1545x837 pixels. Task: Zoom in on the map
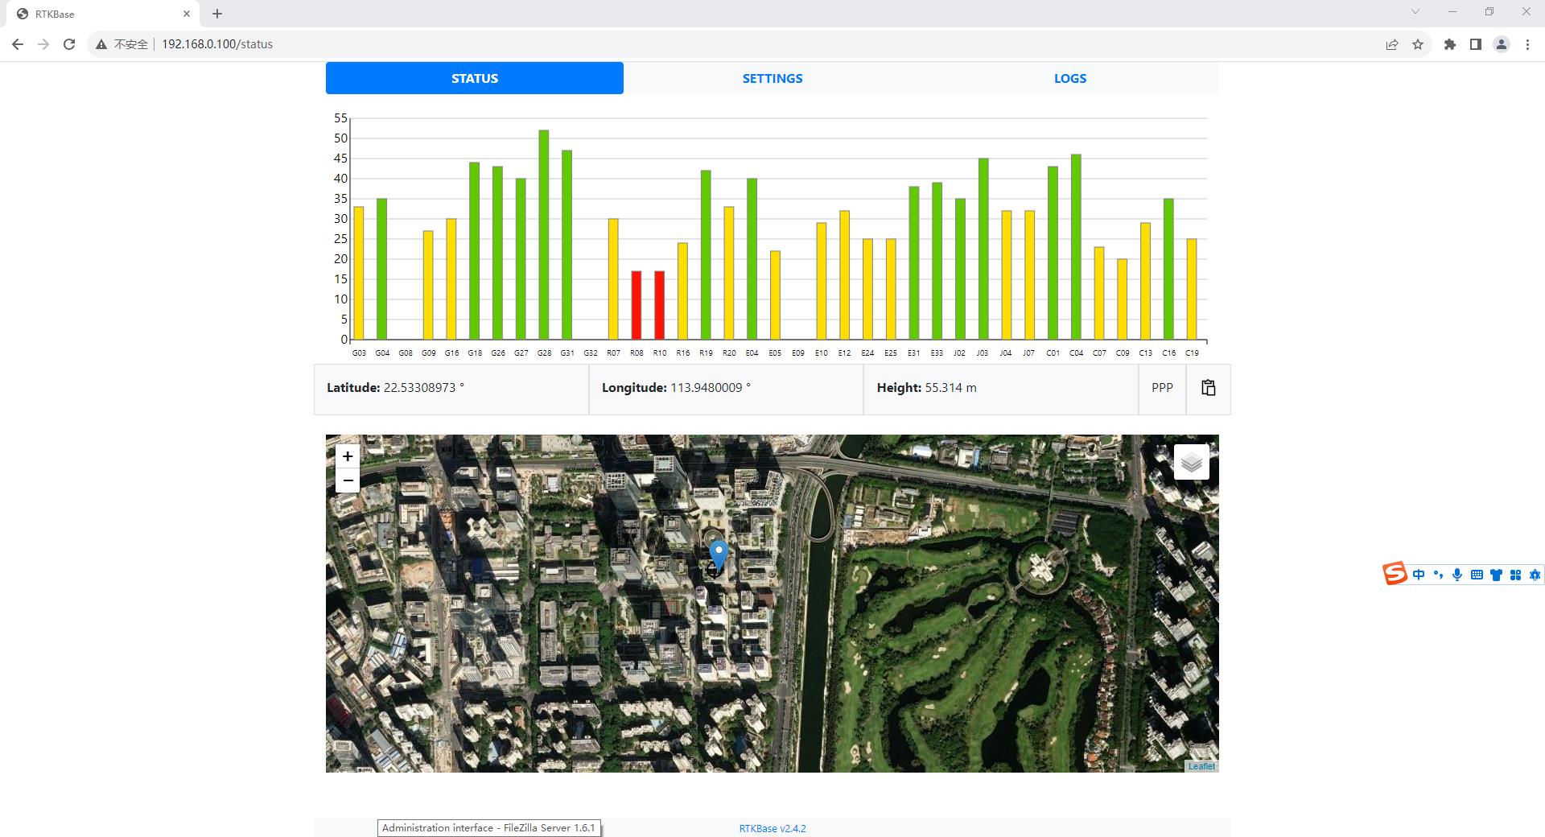tap(348, 456)
